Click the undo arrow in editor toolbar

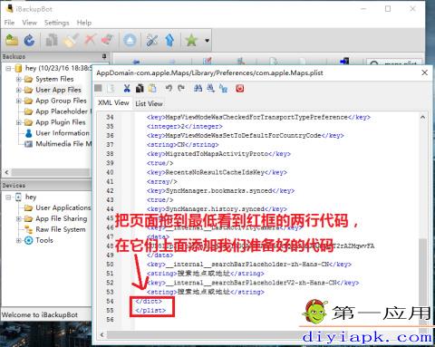click(169, 88)
